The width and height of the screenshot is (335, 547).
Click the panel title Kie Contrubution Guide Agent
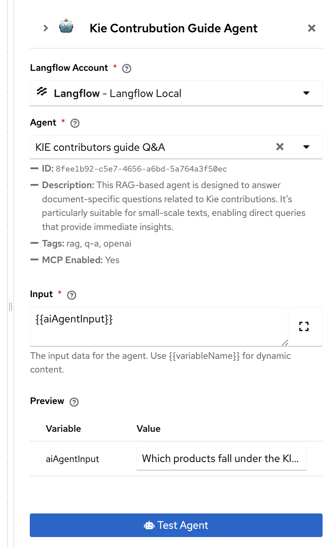coord(173,28)
